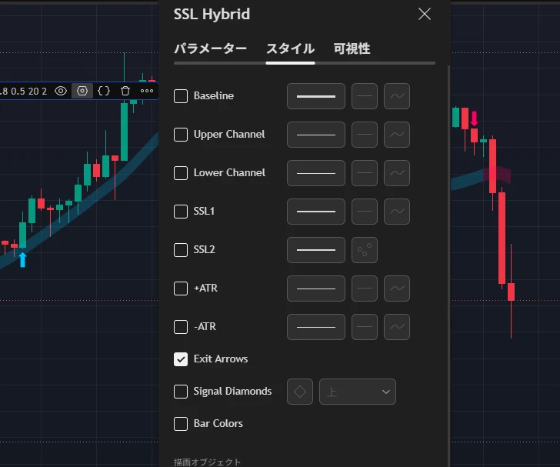Click the dialog vertical scrollbar

pyautogui.click(x=448, y=266)
